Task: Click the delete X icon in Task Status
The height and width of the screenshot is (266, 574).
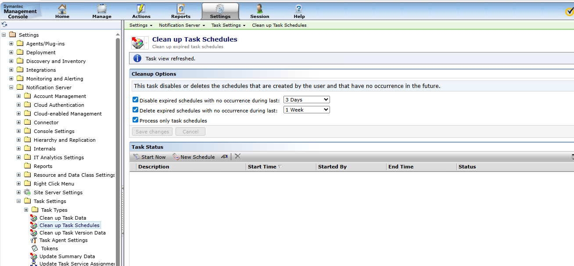Action: 238,156
